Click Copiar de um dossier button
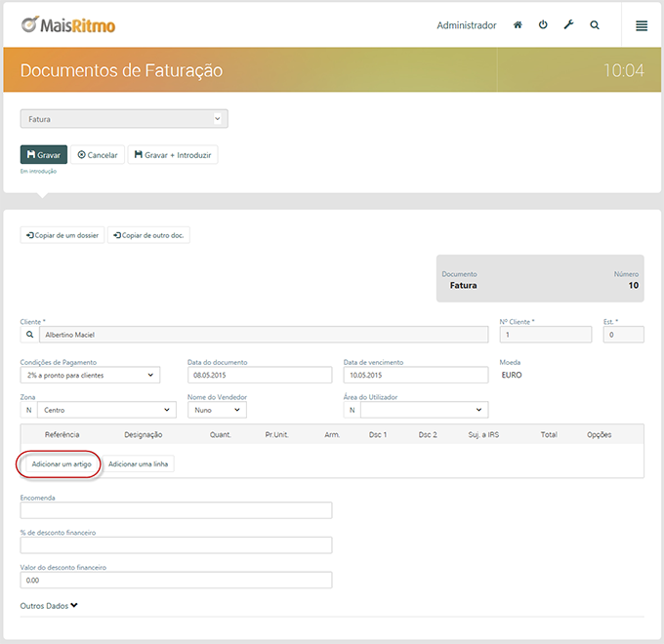This screenshot has width=664, height=644. (62, 235)
